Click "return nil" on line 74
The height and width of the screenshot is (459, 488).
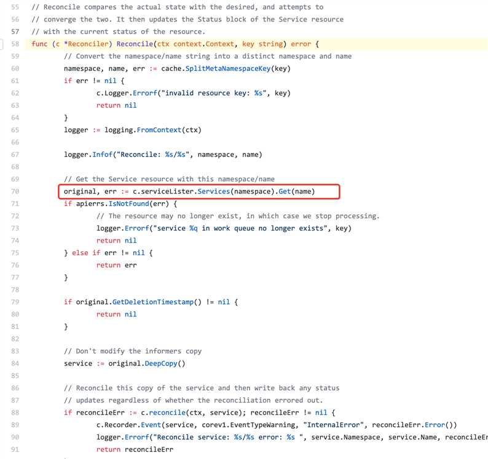116,240
